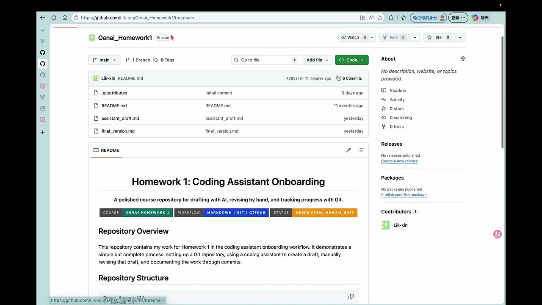Open Lik-xin author link in commit bar

[x=108, y=78]
